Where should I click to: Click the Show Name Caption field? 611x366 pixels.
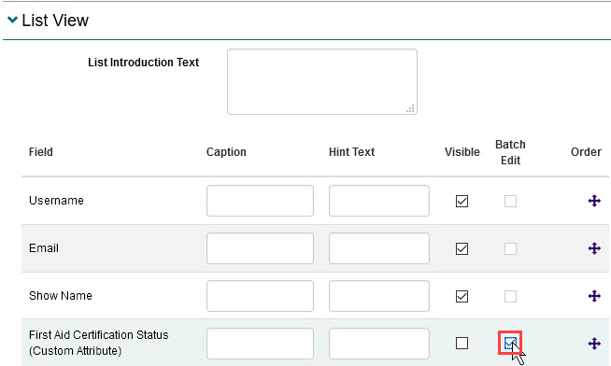(x=260, y=296)
